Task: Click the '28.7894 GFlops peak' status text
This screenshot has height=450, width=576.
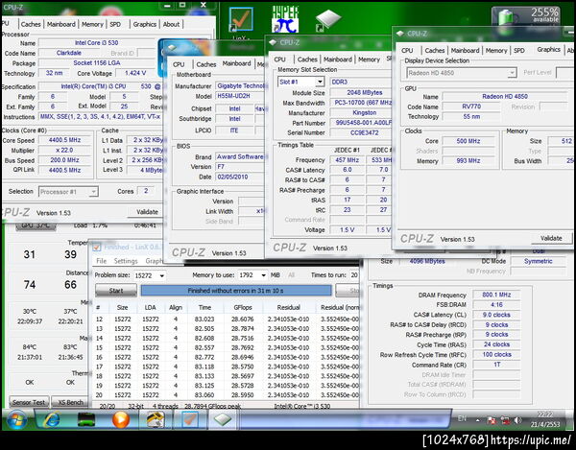Action: (212, 406)
